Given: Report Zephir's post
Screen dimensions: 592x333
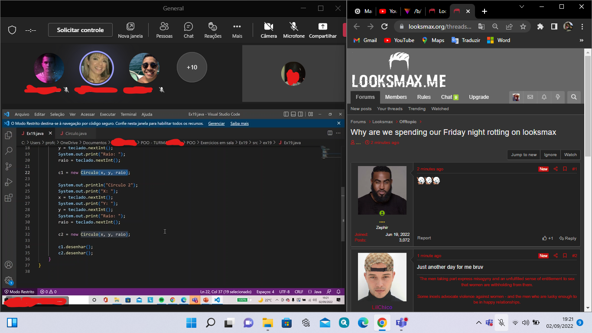Looking at the screenshot, I should [424, 238].
